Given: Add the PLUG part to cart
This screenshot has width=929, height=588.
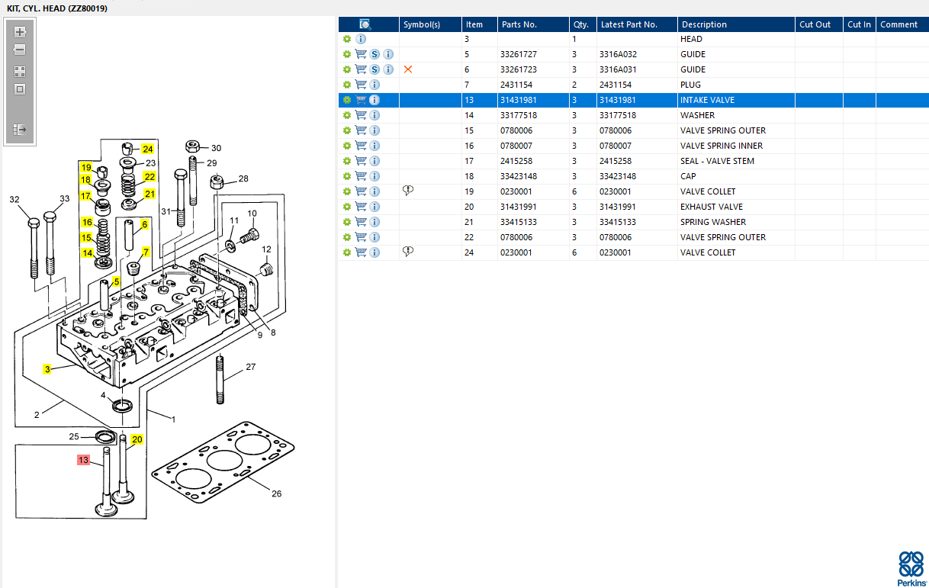Looking at the screenshot, I should 361,85.
